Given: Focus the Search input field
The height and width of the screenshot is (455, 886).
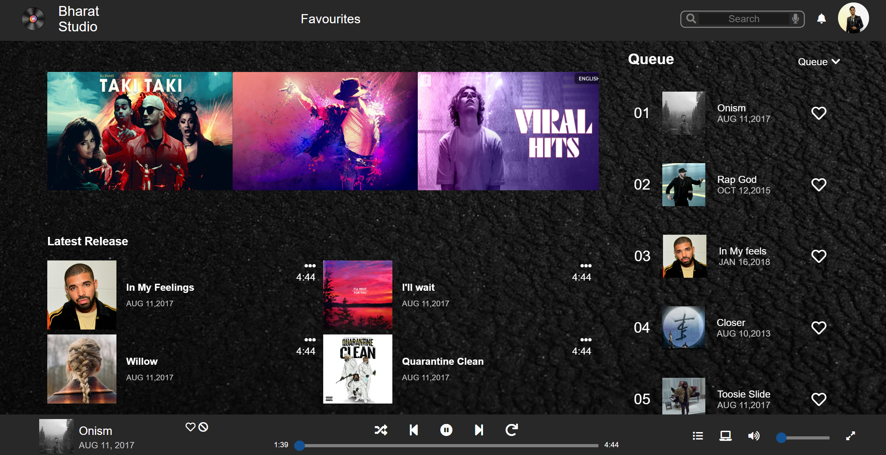Looking at the screenshot, I should point(744,19).
